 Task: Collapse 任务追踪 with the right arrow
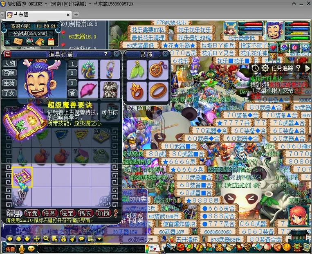pyautogui.click(x=307, y=68)
